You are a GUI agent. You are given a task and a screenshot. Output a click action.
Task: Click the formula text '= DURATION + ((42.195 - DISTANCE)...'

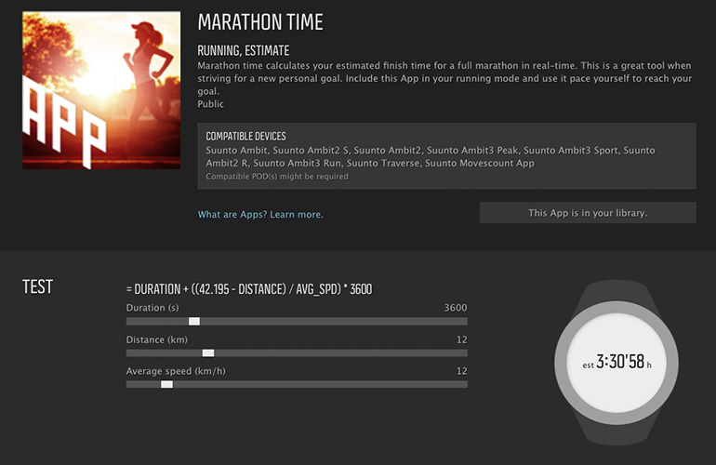pyautogui.click(x=249, y=289)
